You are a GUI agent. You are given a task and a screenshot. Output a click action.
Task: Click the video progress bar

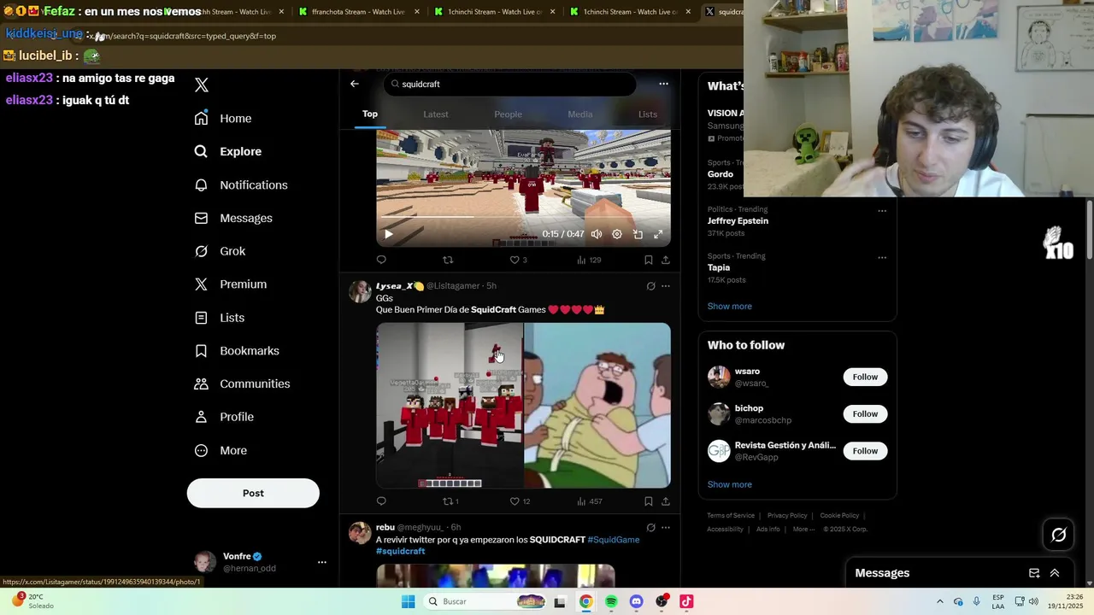click(523, 217)
